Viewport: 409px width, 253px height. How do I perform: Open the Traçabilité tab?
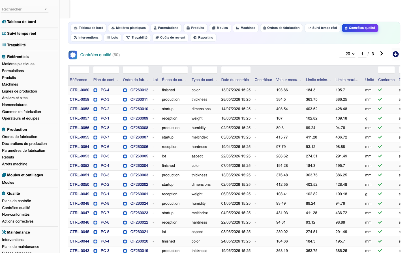coord(137,38)
